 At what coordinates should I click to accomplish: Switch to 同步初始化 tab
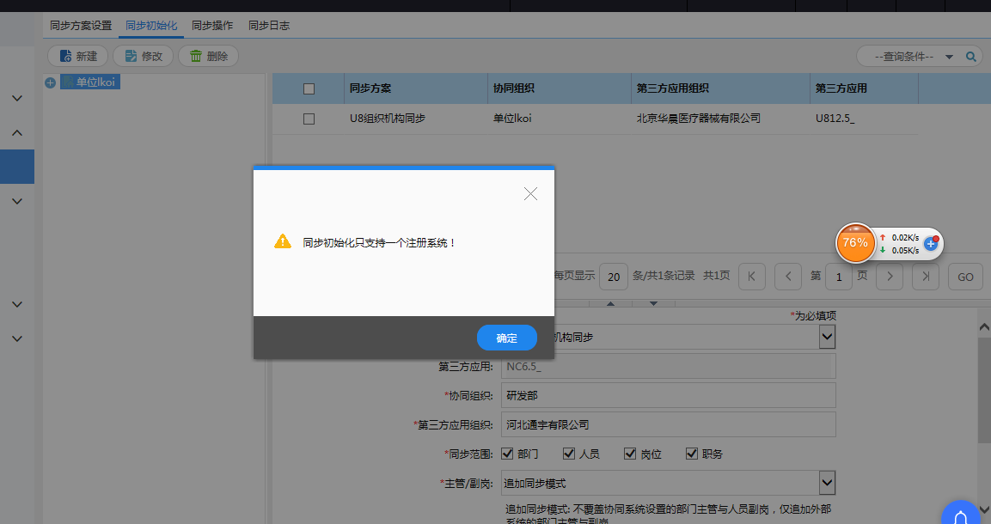[151, 25]
